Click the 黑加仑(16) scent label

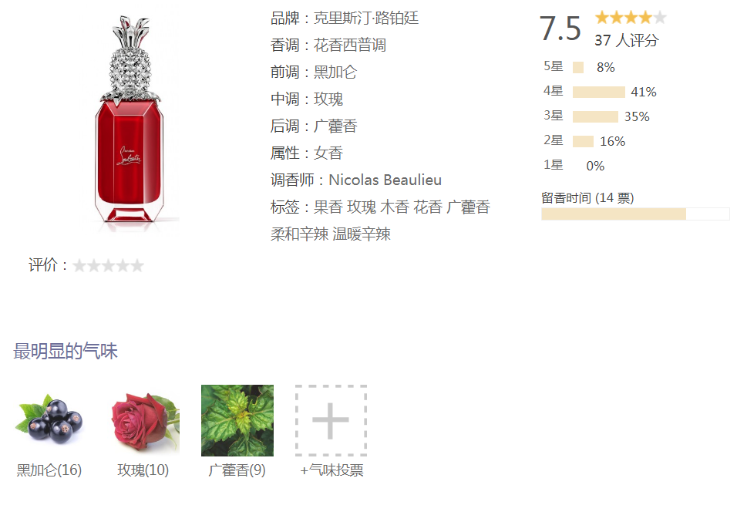tap(49, 470)
